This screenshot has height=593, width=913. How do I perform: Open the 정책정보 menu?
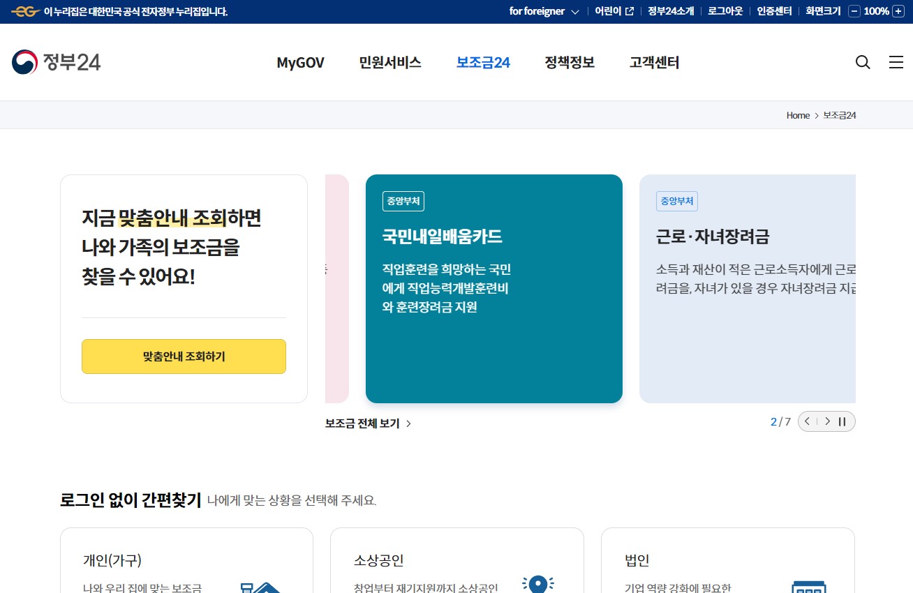570,63
